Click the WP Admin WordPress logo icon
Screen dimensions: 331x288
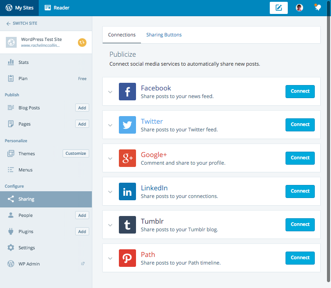click(x=11, y=264)
